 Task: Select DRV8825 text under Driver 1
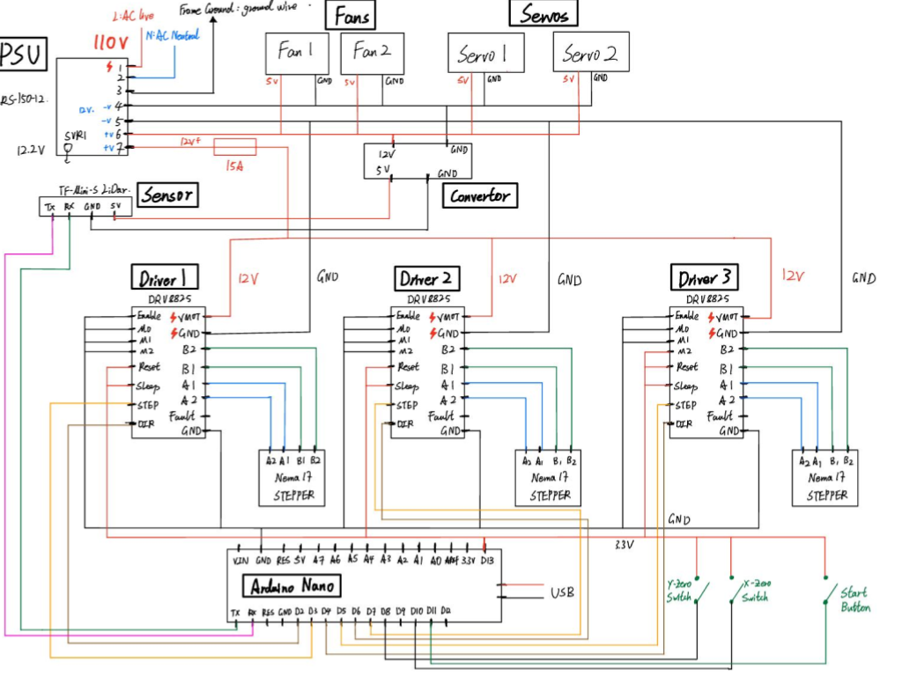169,299
